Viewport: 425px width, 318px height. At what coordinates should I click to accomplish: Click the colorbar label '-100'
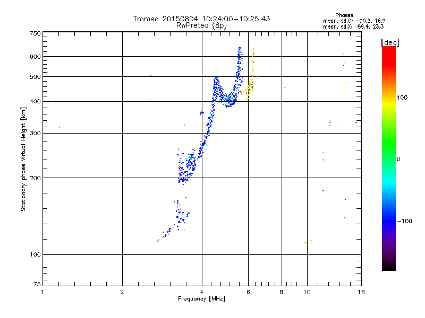405,221
